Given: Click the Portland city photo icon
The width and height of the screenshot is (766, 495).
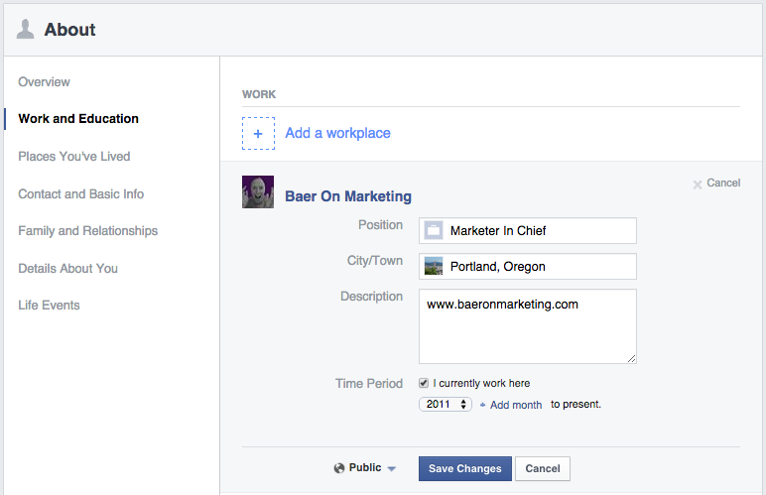Looking at the screenshot, I should coord(434,267).
